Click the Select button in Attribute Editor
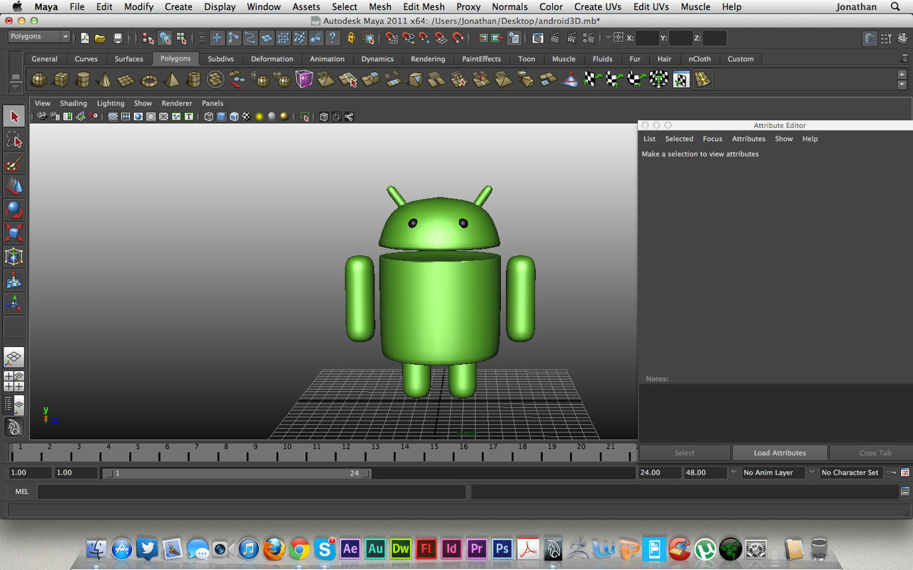Viewport: 913px width, 570px height. pyautogui.click(x=684, y=452)
